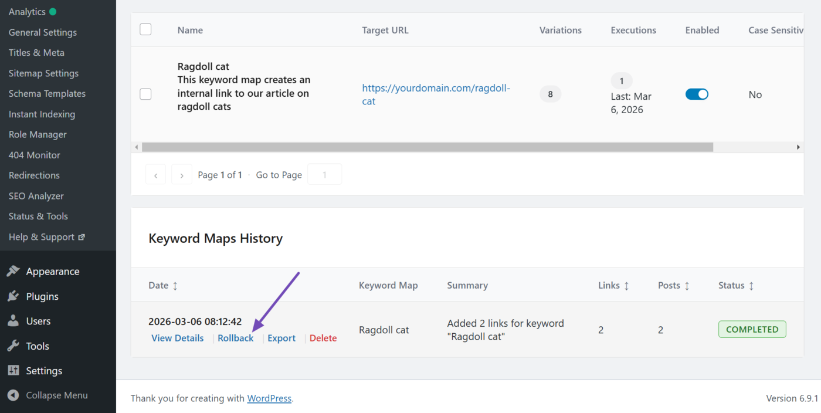Click the Version 6.9.1 footer text
821x413 pixels.
click(x=792, y=398)
